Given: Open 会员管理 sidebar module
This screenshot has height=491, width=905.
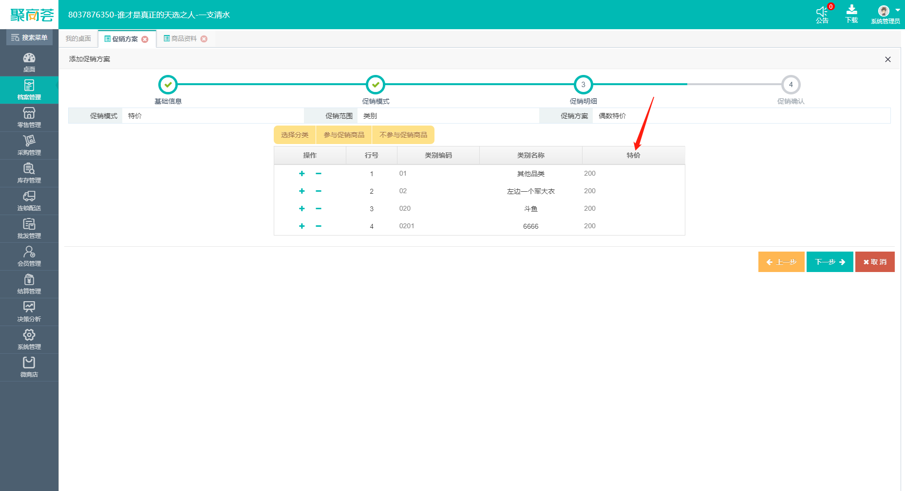Looking at the screenshot, I should 29,256.
